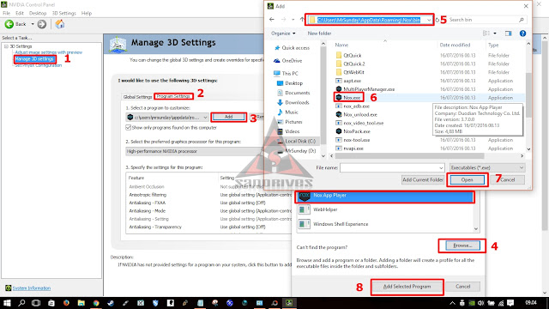The width and height of the screenshot is (549, 309).
Task: Select Nox_unload.exe in file list
Action: tap(360, 114)
